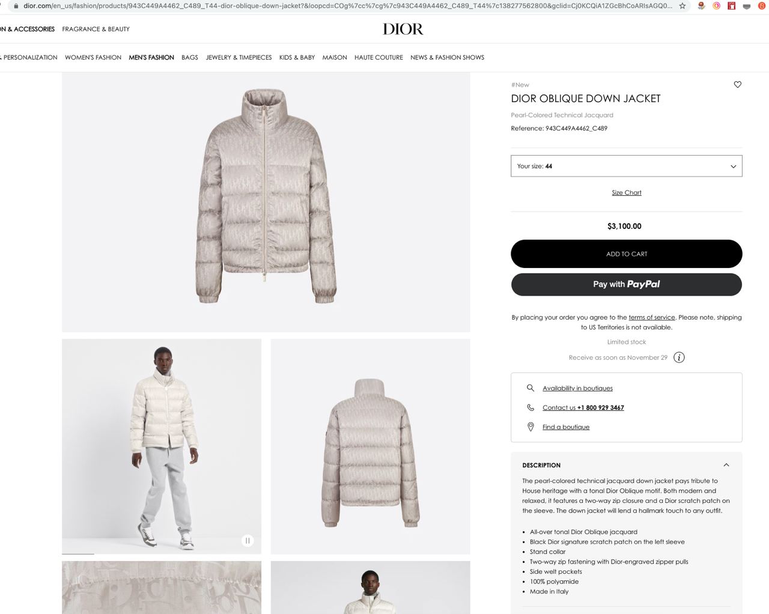Click the Dior logo at the top
The width and height of the screenshot is (769, 614).
(403, 29)
